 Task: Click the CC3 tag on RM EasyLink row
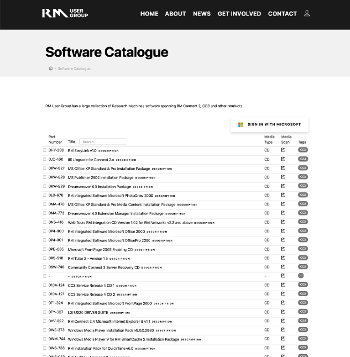point(303,150)
